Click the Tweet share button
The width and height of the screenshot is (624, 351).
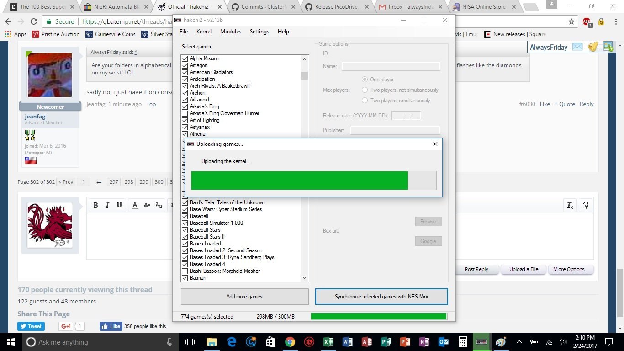point(31,326)
